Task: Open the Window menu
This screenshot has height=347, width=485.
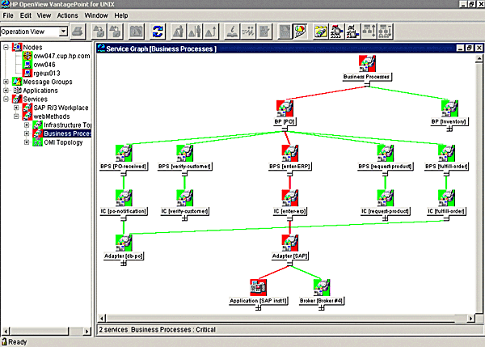Action: click(96, 15)
